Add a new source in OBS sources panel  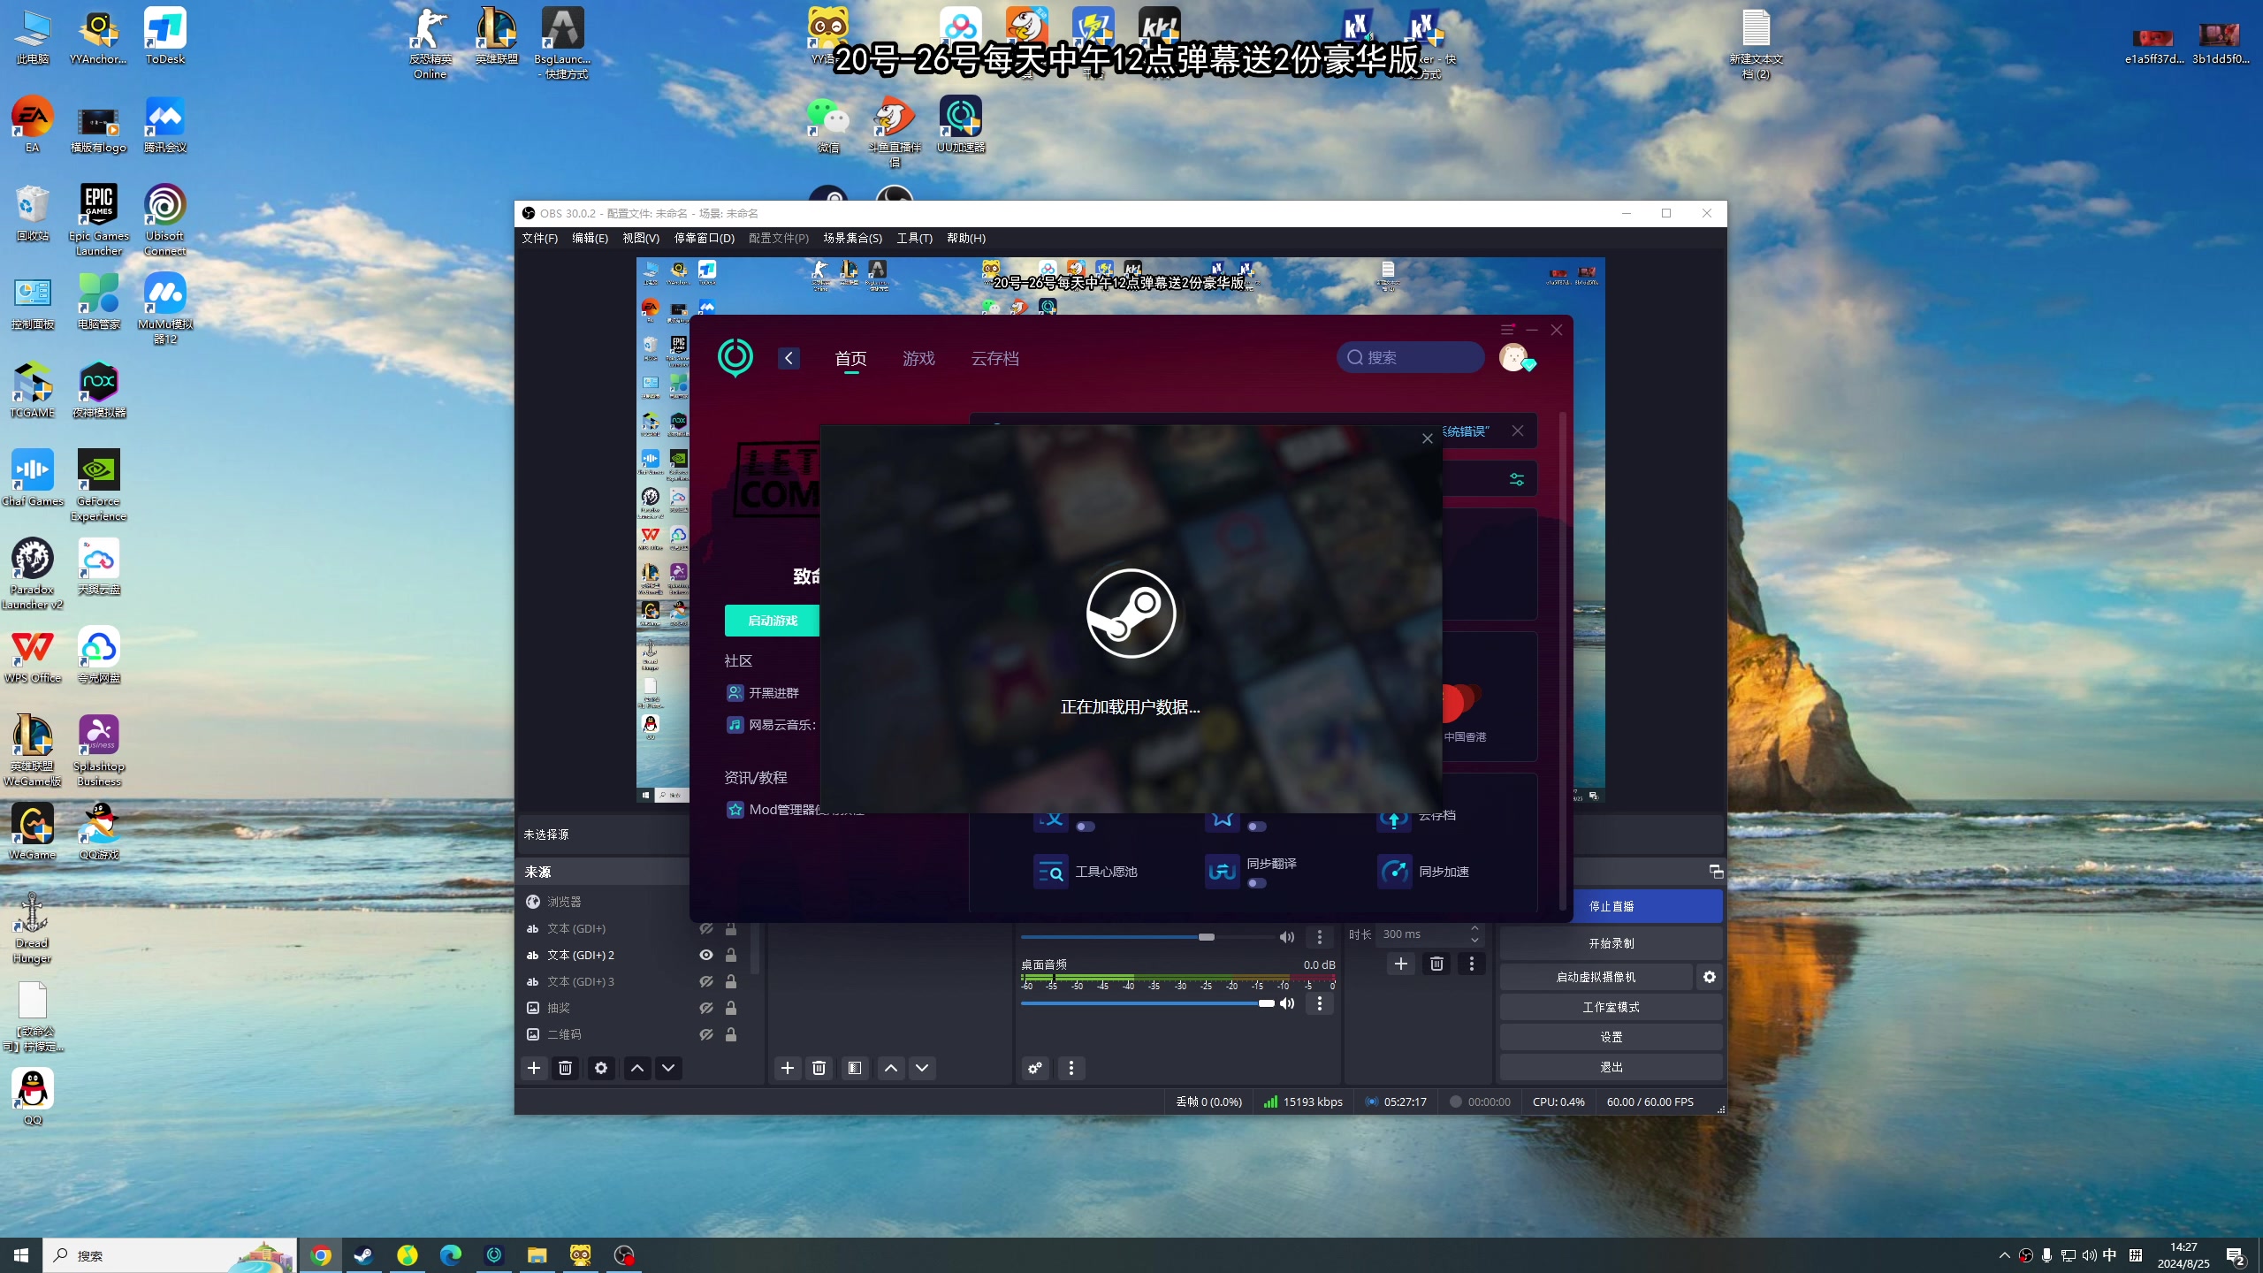(x=534, y=1068)
